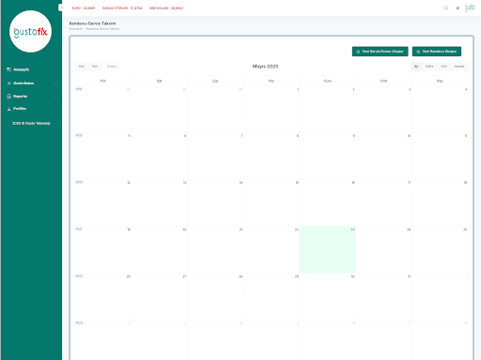Image resolution: width=481 pixels, height=360 pixels.
Task: Click Yeni Randevu Oluştur button
Action: click(x=437, y=52)
